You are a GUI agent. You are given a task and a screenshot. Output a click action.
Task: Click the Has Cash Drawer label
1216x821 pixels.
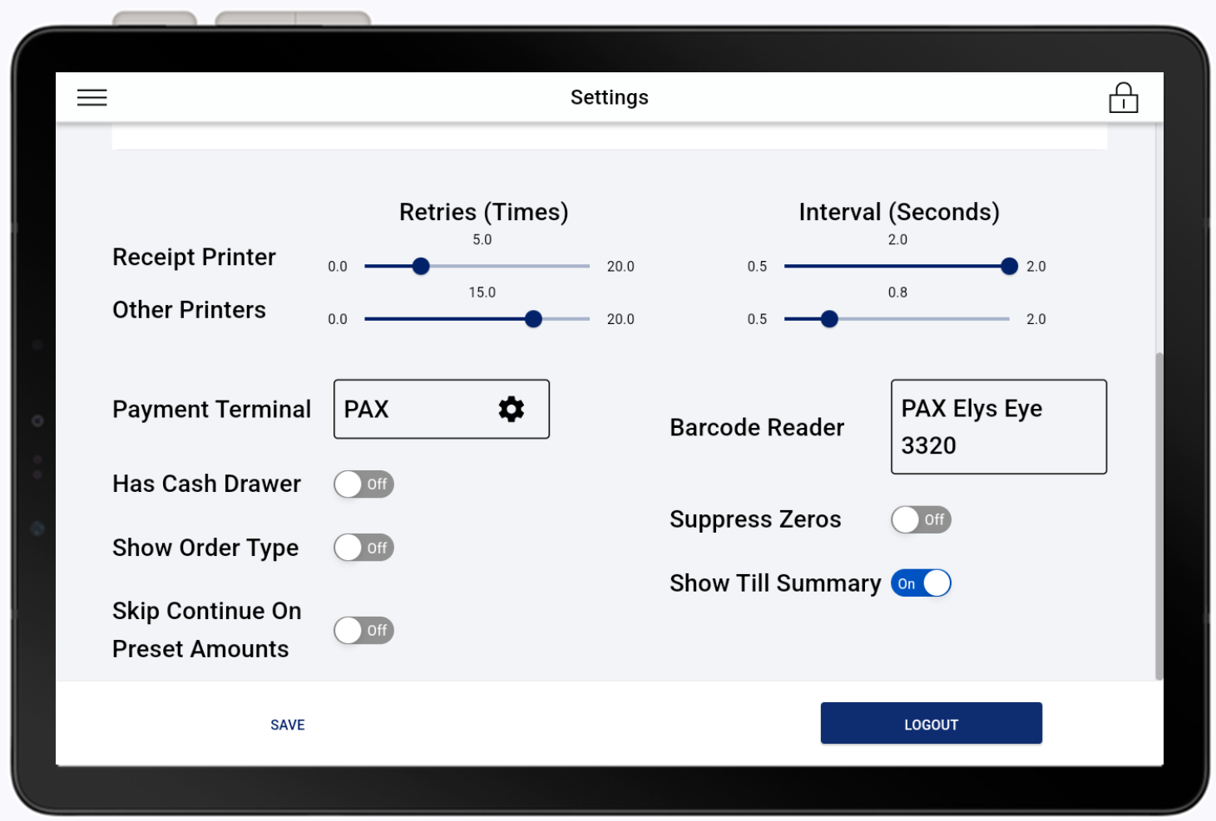click(206, 484)
